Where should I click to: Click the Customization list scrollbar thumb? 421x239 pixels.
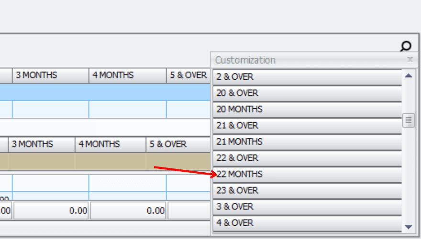[408, 120]
